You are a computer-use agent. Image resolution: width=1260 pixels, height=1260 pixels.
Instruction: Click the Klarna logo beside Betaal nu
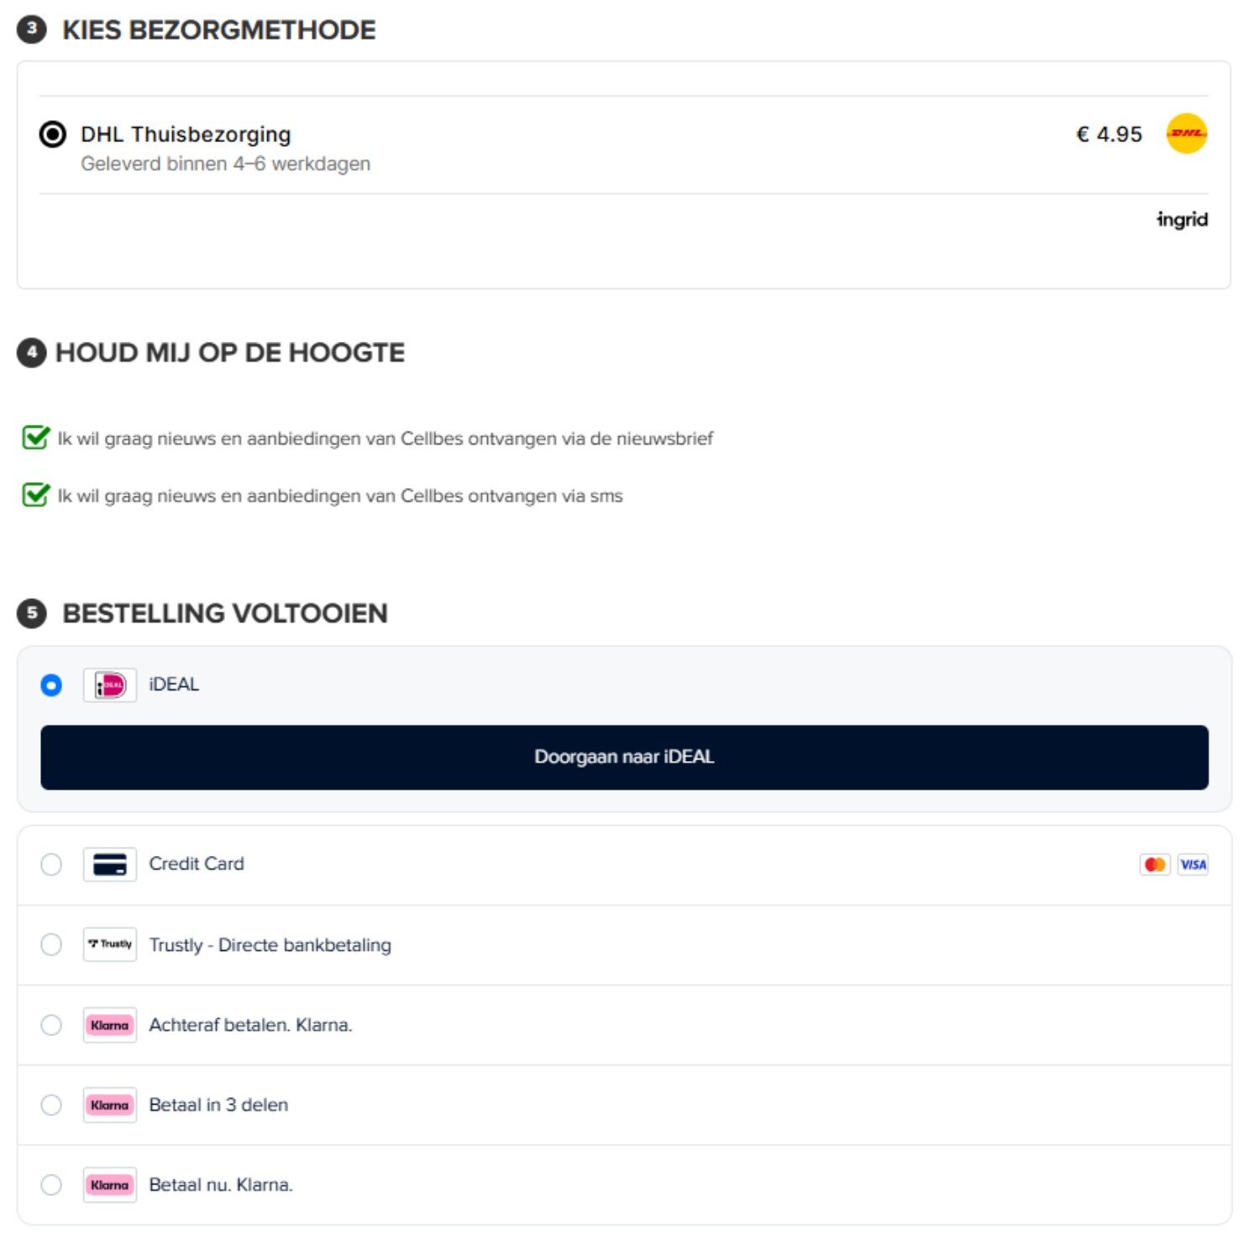pos(110,1184)
